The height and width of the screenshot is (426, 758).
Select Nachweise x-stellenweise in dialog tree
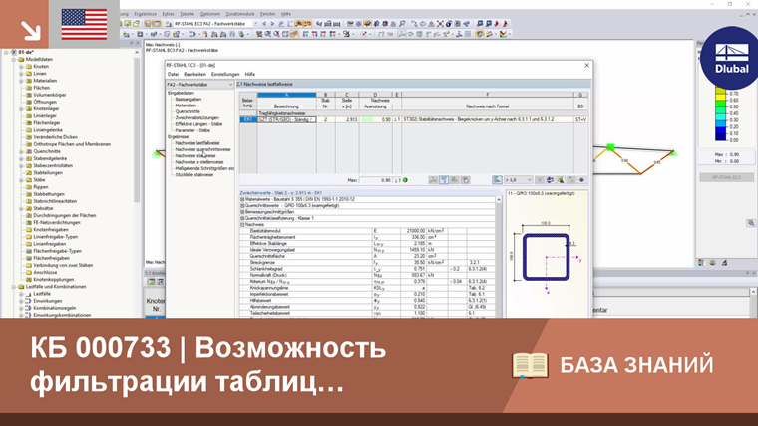point(199,162)
